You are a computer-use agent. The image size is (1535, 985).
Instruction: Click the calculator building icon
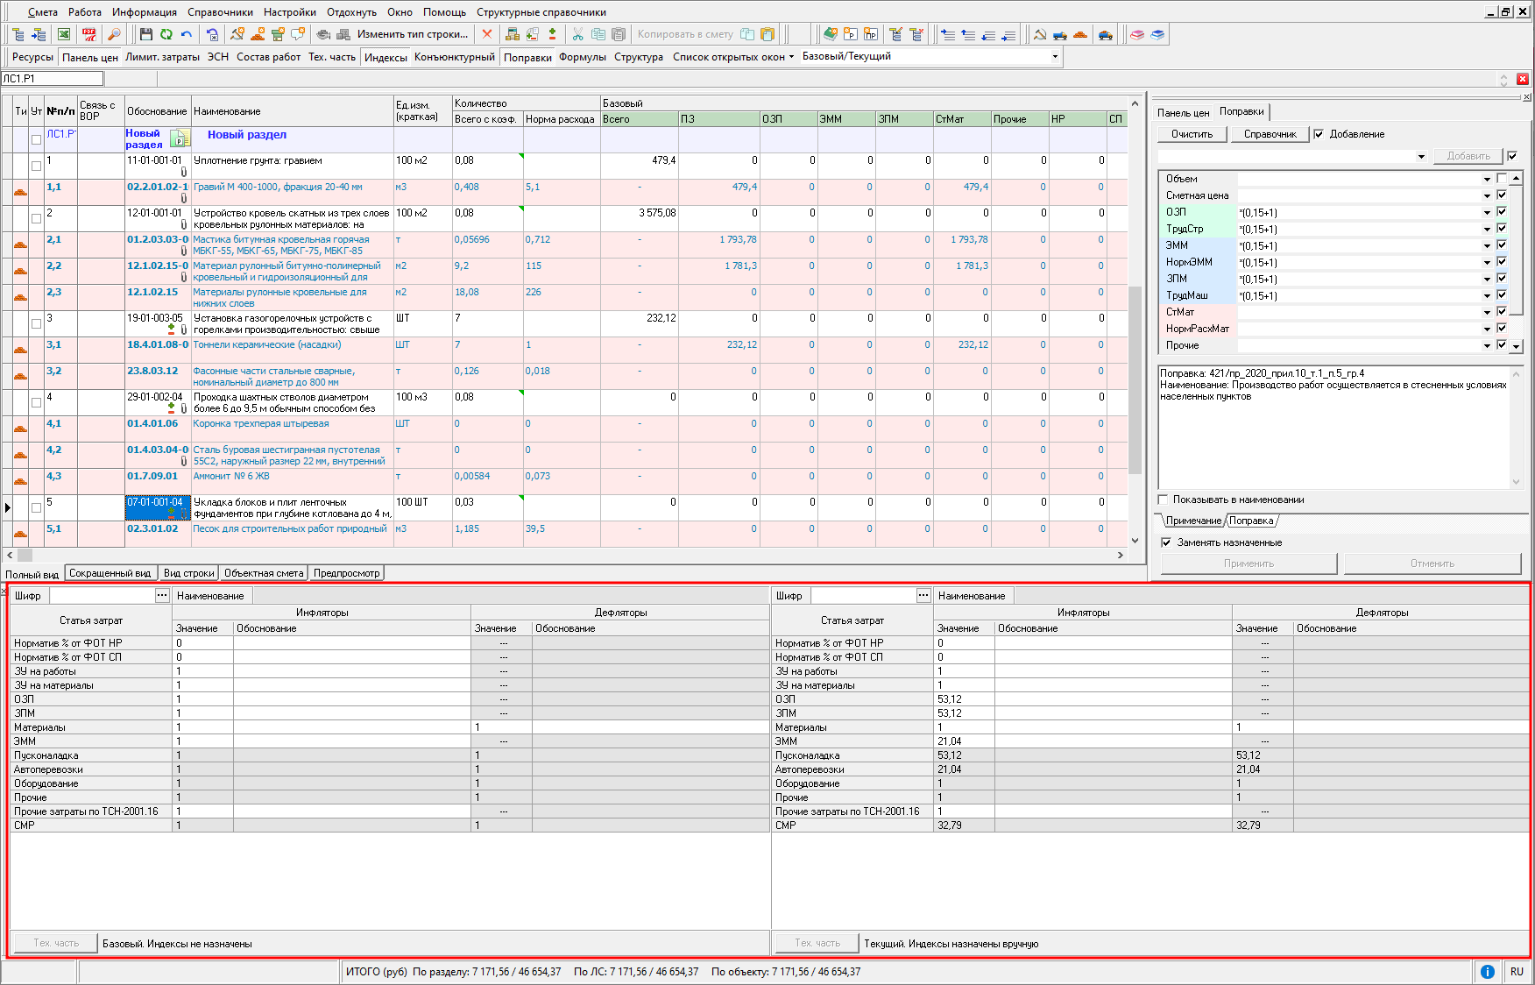[513, 34]
